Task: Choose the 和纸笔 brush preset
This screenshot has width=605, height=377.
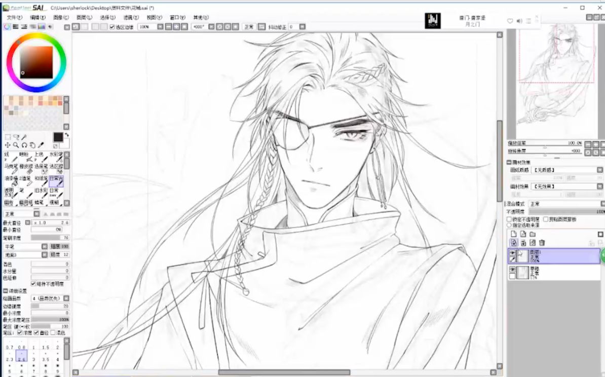Action: (x=41, y=180)
